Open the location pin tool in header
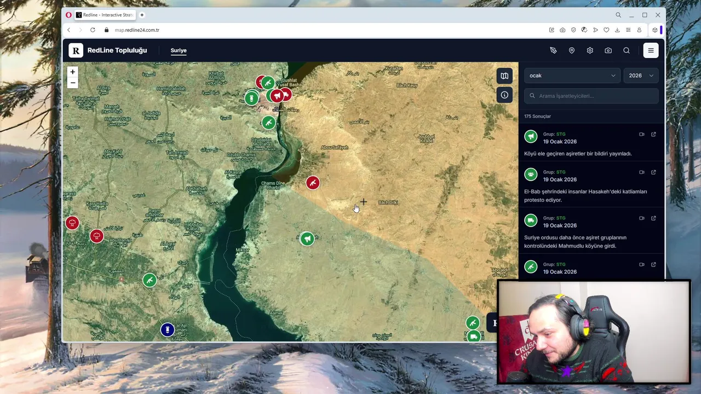The image size is (701, 394). pyautogui.click(x=571, y=50)
